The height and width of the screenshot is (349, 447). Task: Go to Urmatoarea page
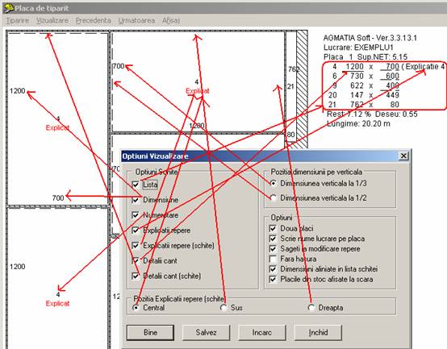(x=136, y=20)
